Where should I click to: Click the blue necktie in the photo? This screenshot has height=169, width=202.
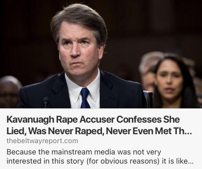click(85, 98)
